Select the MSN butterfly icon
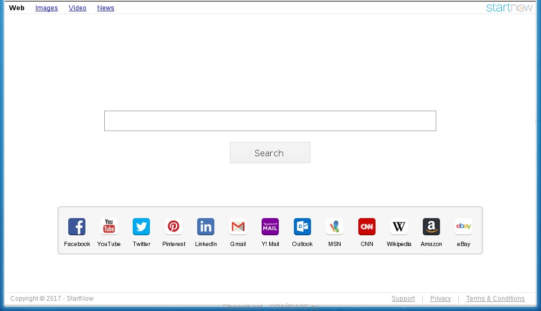The image size is (541, 311). pos(335,227)
